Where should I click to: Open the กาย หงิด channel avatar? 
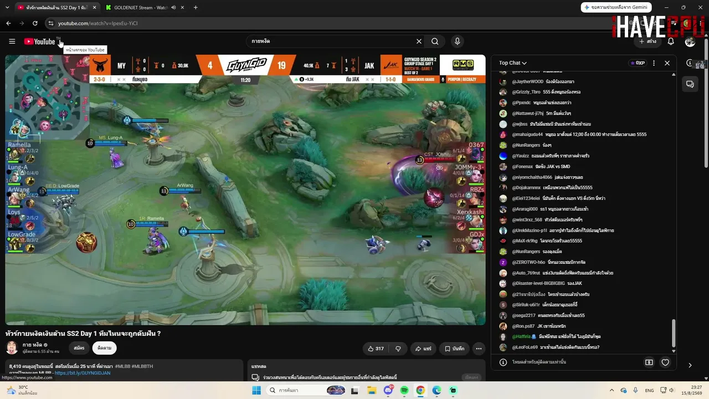point(12,348)
